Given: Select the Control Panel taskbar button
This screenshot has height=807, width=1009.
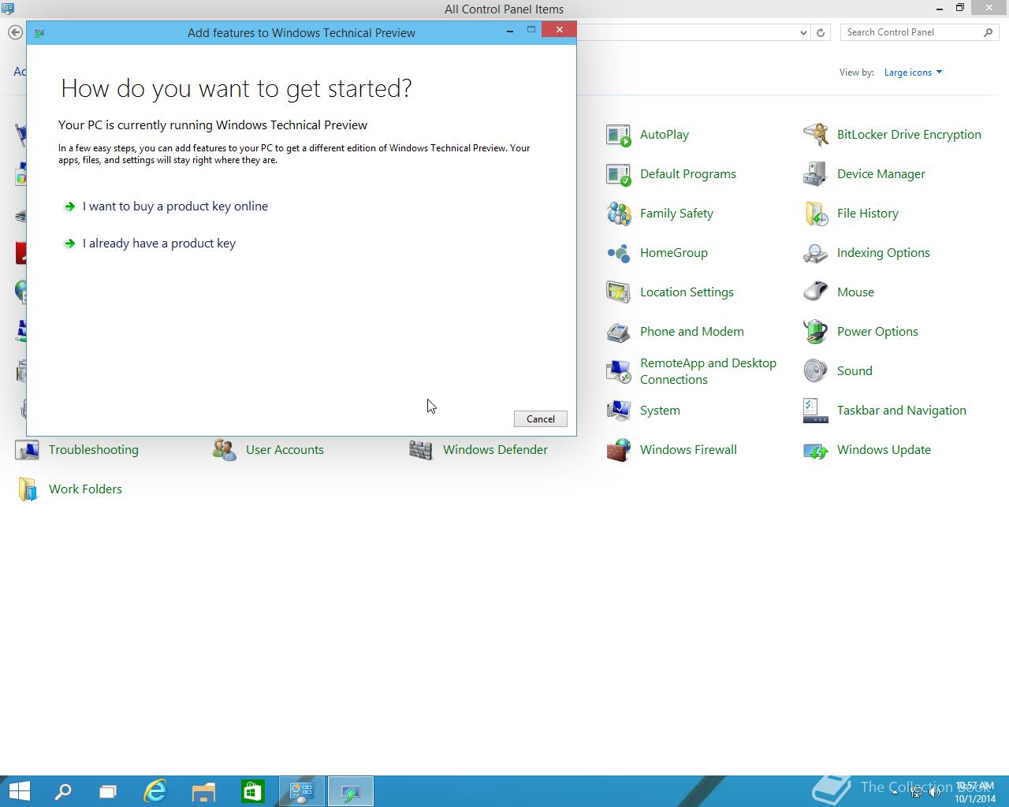Looking at the screenshot, I should click(302, 791).
